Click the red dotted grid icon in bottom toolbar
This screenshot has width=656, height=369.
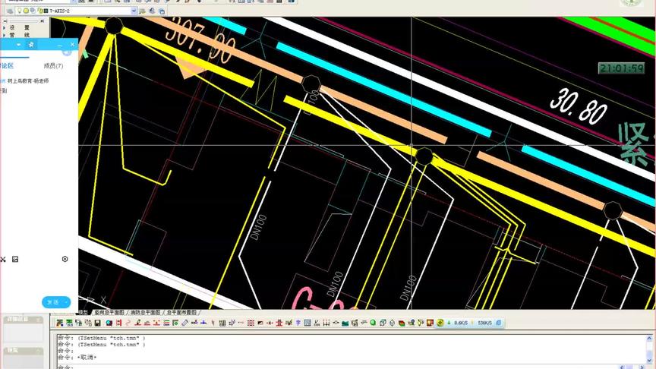pyautogui.click(x=251, y=323)
